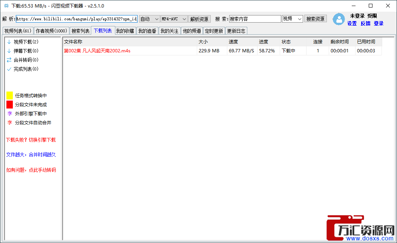Click the 分段文件自动合并 legend label
397x243 pixels.
(x=33, y=123)
